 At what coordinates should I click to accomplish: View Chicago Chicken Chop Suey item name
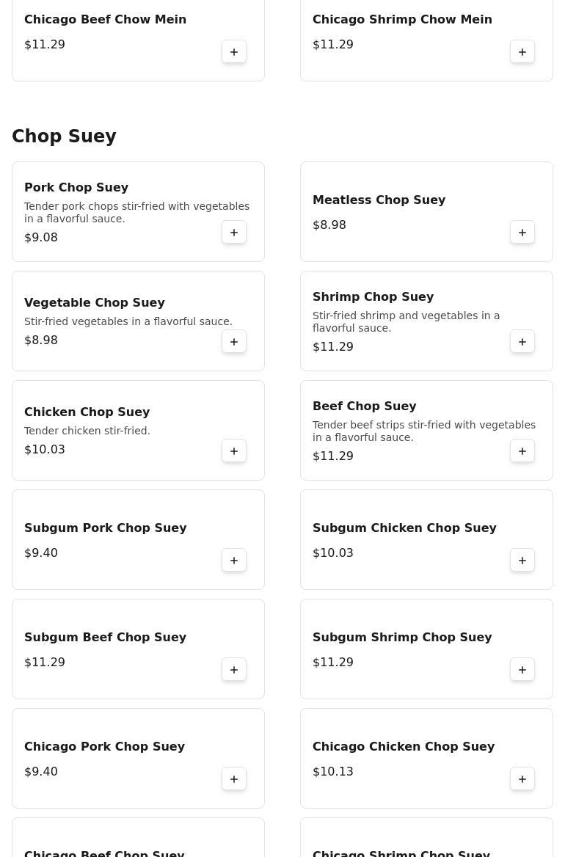coord(404,747)
